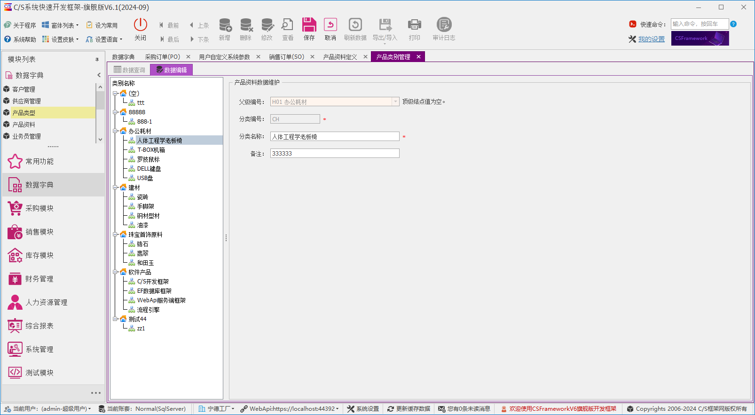Switch to the 用户自定义系统参数 tab
This screenshot has width=755, height=415.
pos(224,57)
